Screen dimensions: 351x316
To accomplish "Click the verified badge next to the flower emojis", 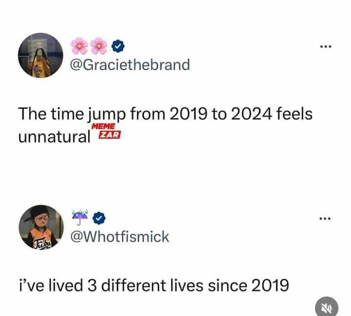I will [x=117, y=46].
